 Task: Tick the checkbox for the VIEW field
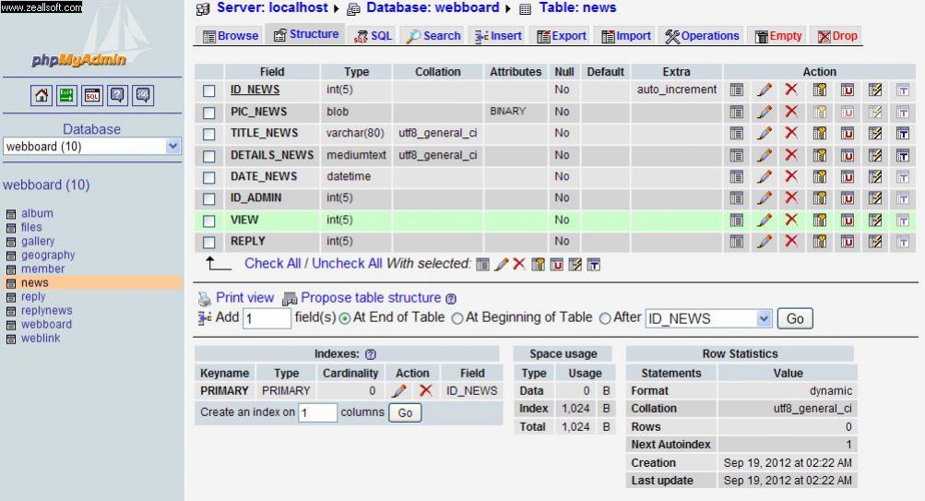(x=208, y=221)
